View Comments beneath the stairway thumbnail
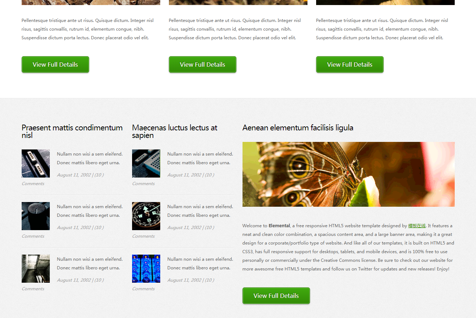Viewport: 476px width, 318px height. tap(33, 289)
